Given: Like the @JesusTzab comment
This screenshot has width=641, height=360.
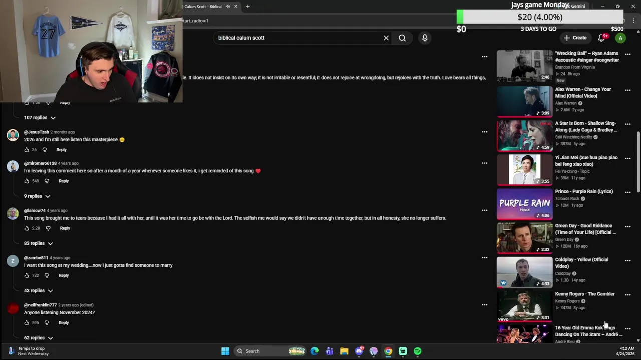Looking at the screenshot, I should pos(27,150).
